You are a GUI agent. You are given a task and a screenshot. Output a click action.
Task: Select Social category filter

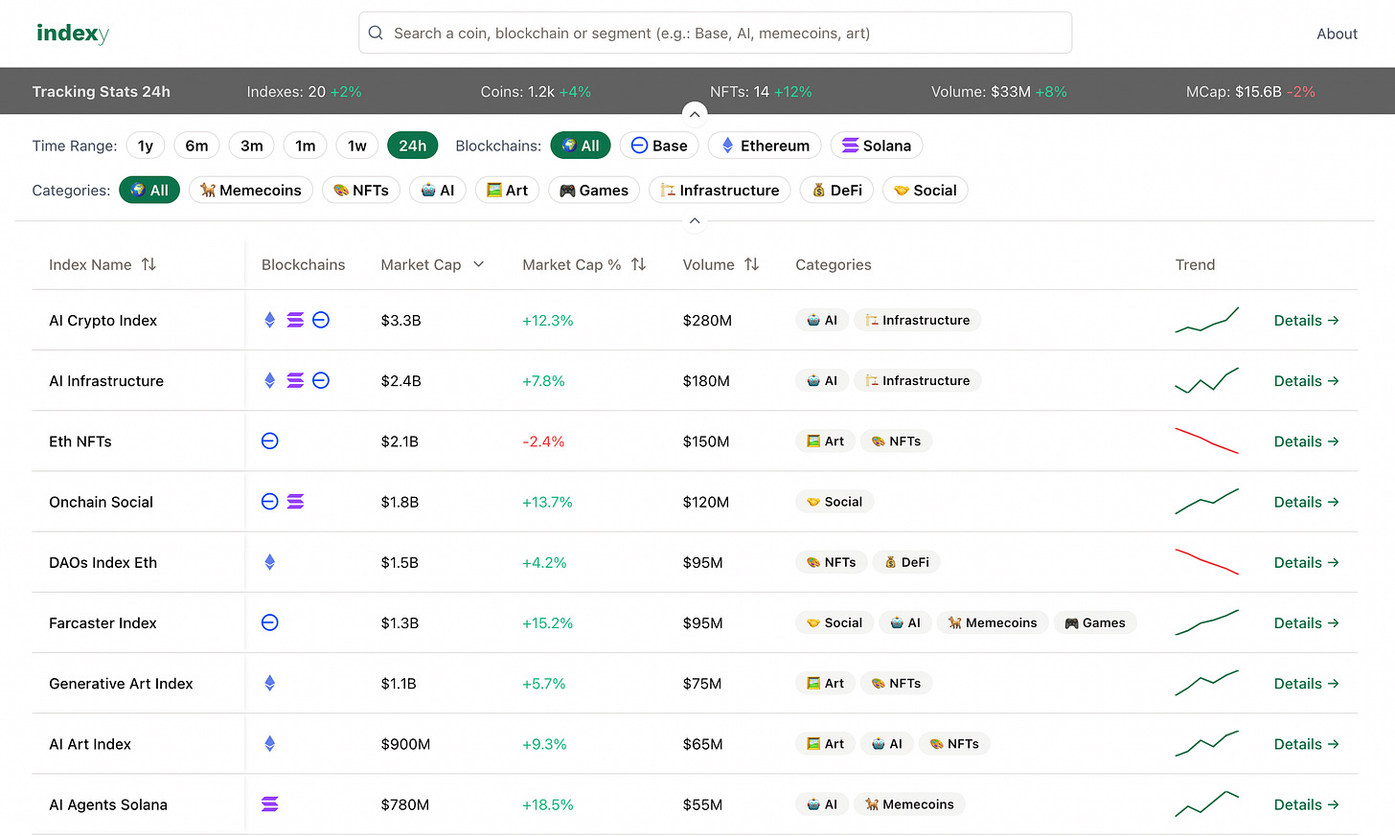(926, 190)
